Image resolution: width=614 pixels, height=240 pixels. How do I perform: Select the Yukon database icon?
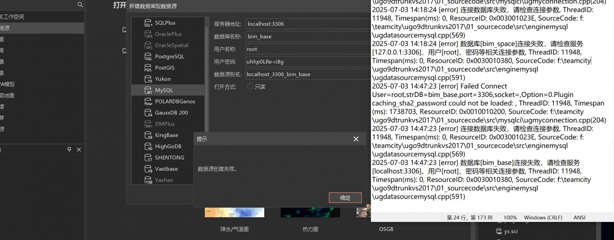click(148, 79)
